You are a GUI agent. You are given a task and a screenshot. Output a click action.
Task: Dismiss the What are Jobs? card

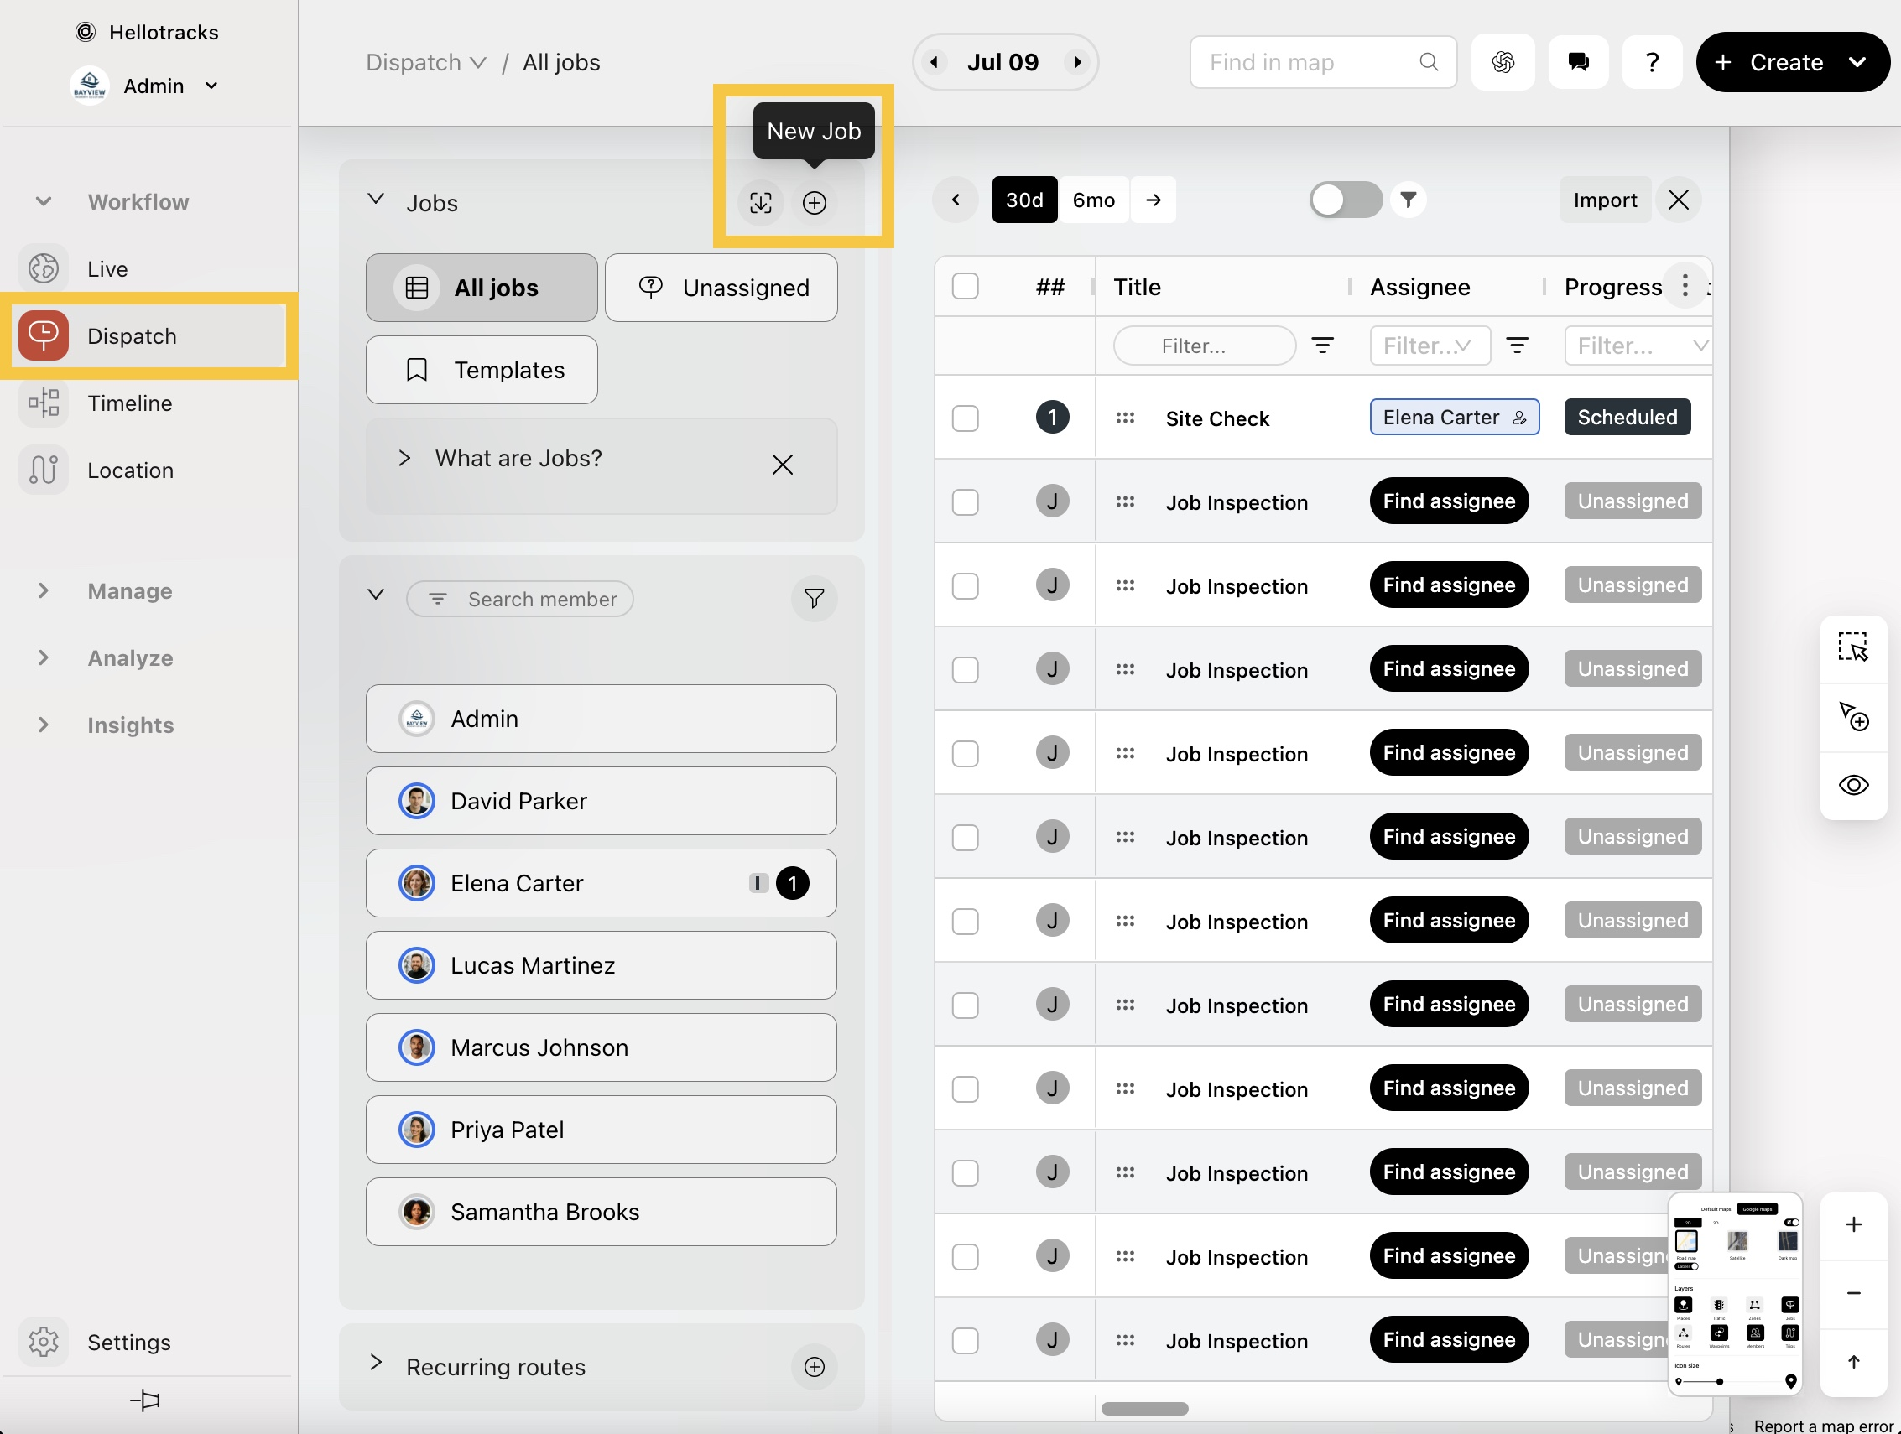click(781, 465)
